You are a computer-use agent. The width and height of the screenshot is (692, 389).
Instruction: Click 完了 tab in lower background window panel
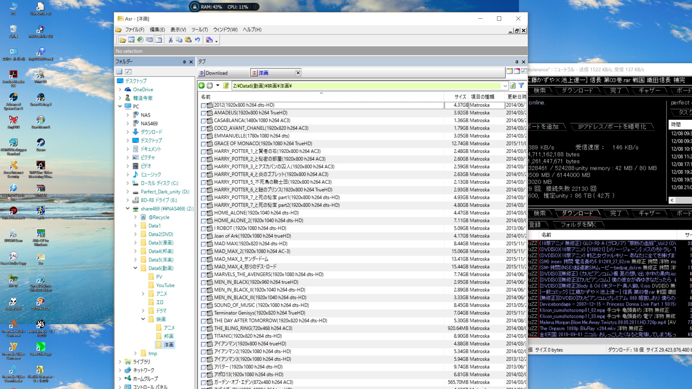pyautogui.click(x=616, y=213)
